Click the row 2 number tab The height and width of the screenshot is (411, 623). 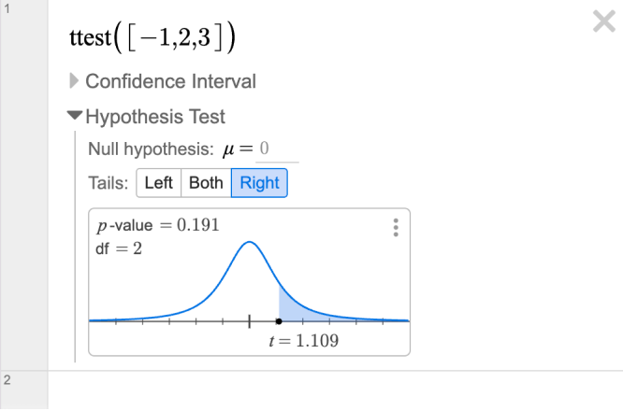tap(23, 390)
